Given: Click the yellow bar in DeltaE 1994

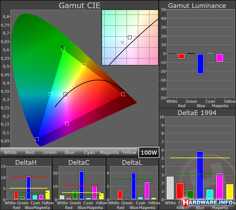Looking at the screenshot, I should pos(230,192).
